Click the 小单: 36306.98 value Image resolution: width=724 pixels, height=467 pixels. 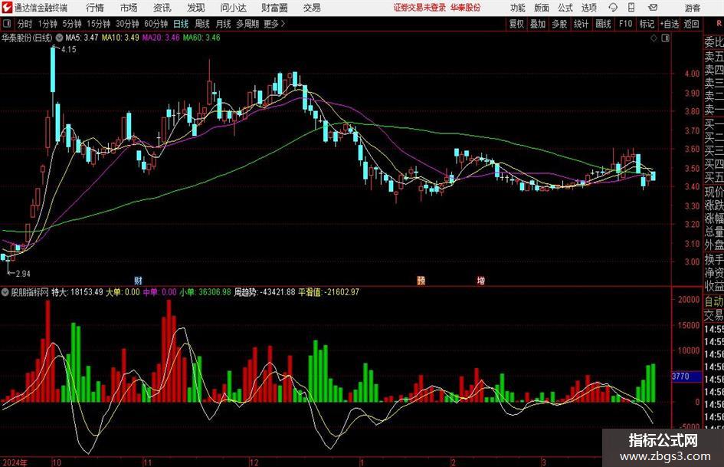coord(205,292)
